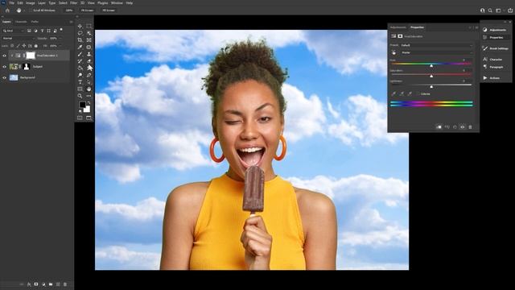The image size is (515, 290).
Task: Swap foreground and background colors
Action: click(89, 103)
